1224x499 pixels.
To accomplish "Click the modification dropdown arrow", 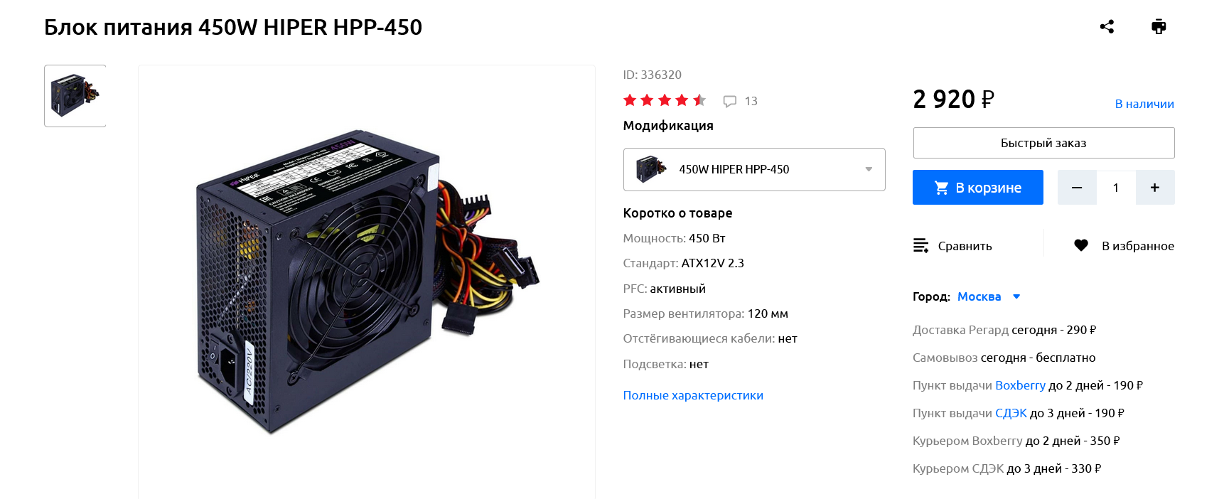I will (x=869, y=169).
